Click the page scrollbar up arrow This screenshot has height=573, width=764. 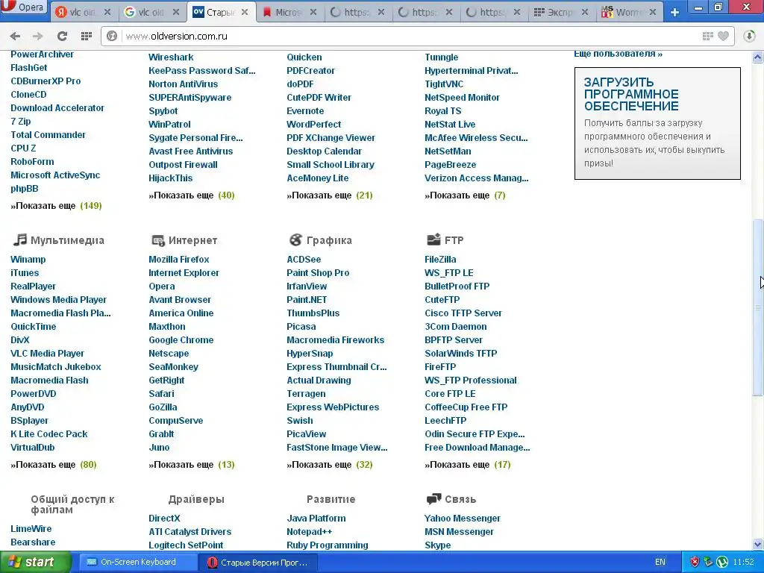(x=758, y=57)
